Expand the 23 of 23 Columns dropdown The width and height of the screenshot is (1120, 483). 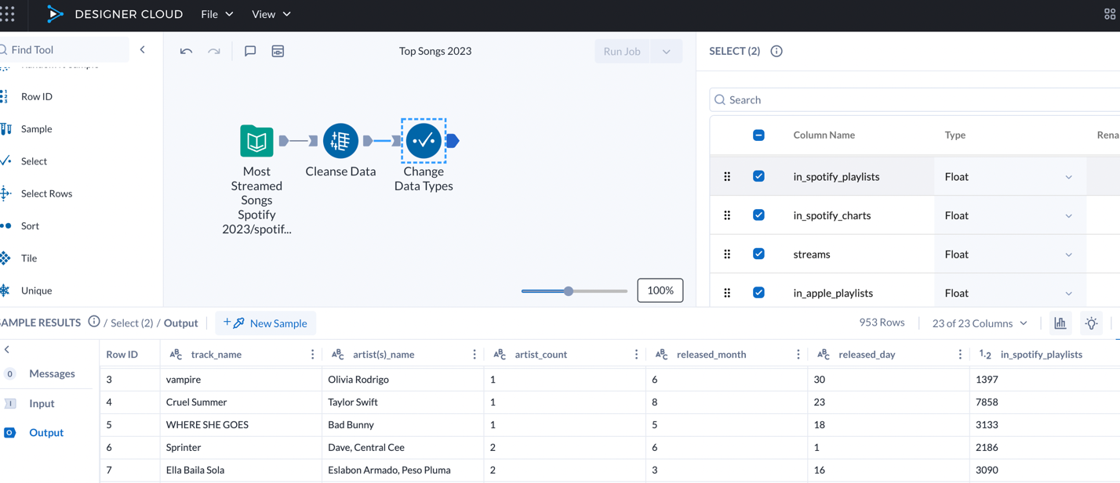tap(977, 323)
